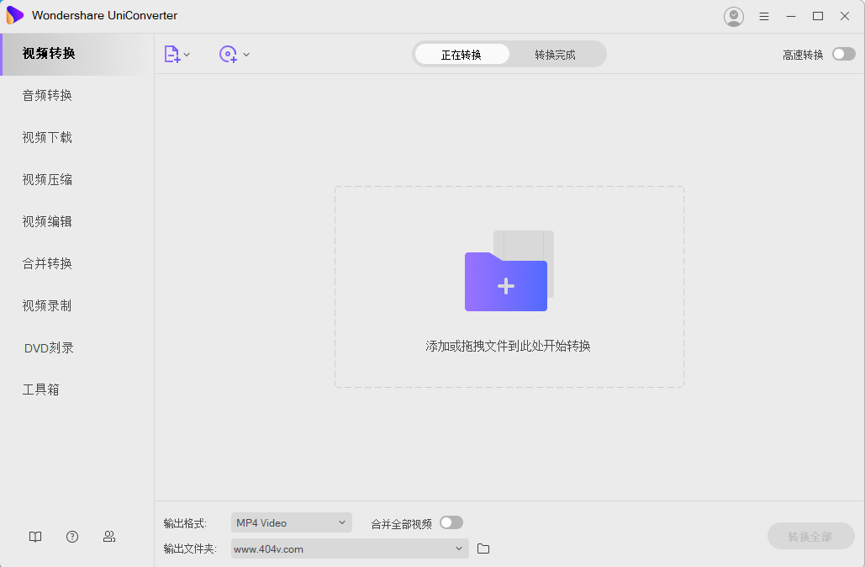The width and height of the screenshot is (865, 567).
Task: Open the account avatar icon
Action: tap(733, 15)
